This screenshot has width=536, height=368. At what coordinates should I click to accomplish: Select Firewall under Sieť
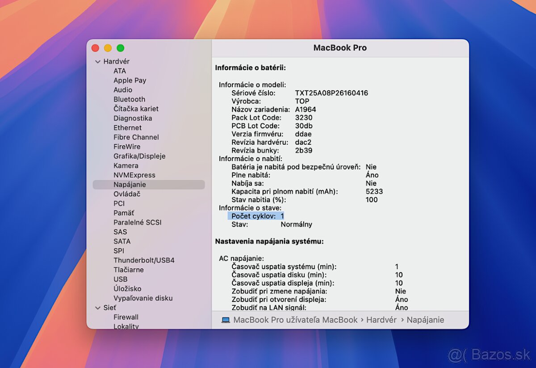[x=126, y=317]
